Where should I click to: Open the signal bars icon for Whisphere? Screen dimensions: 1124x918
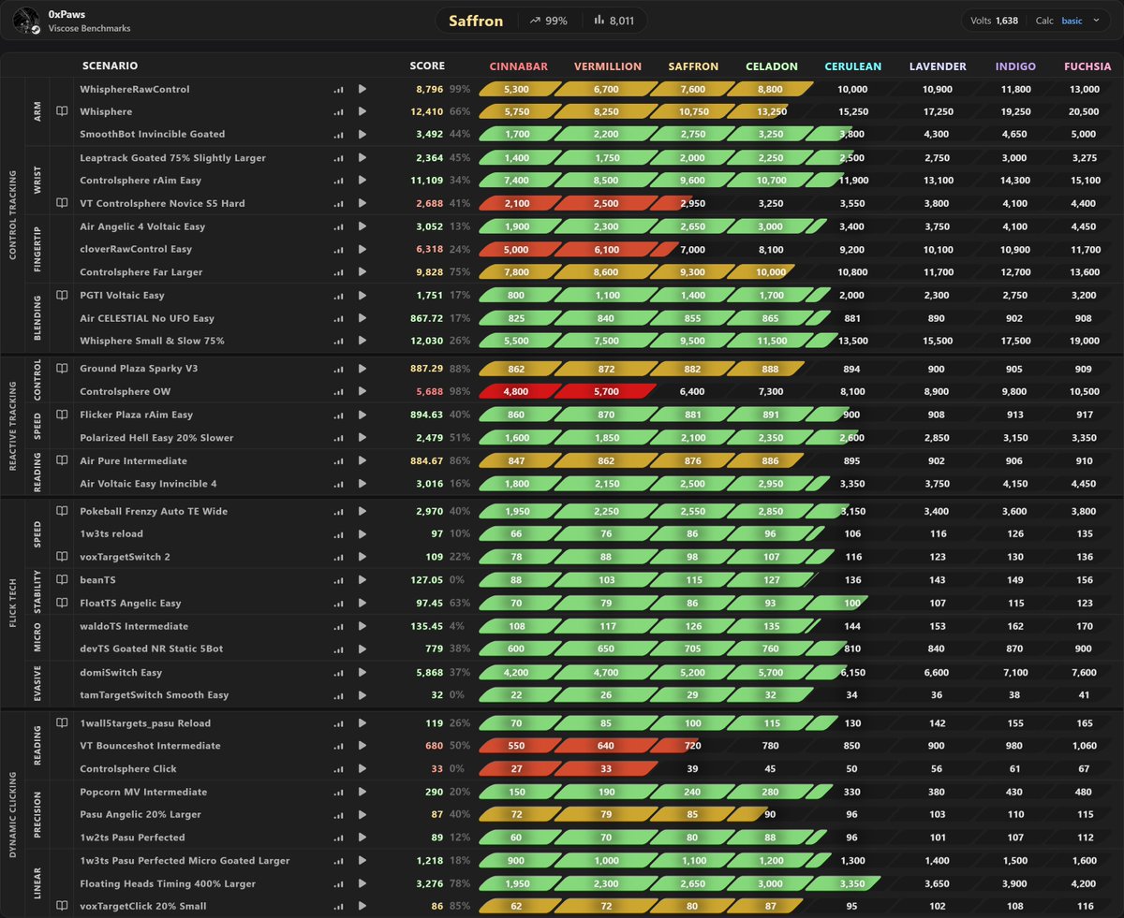click(338, 112)
